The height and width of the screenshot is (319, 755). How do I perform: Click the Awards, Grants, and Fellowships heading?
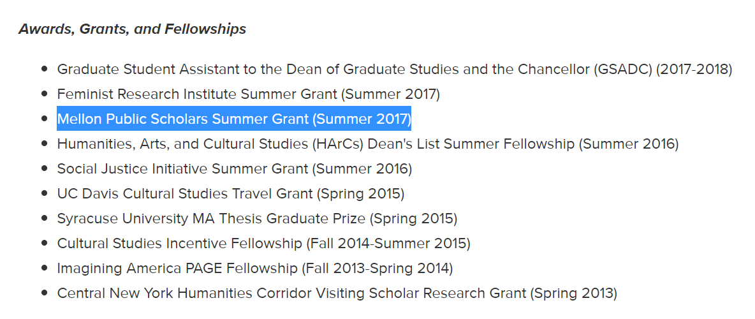(x=132, y=29)
